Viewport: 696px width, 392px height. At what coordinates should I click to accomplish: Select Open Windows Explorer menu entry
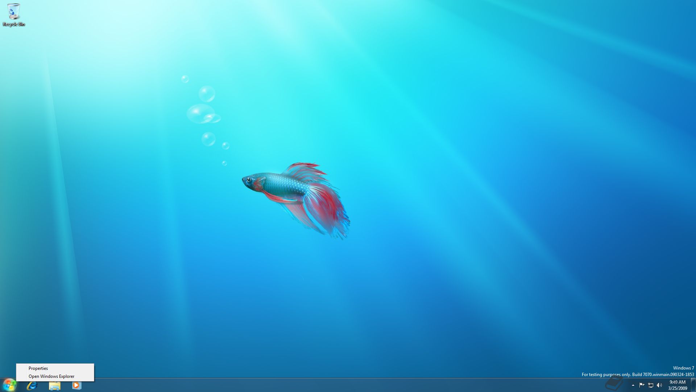55,376
